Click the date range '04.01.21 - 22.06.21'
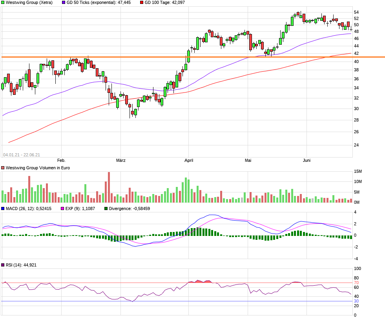Image resolution: width=385 pixels, height=319 pixels. coord(22,155)
